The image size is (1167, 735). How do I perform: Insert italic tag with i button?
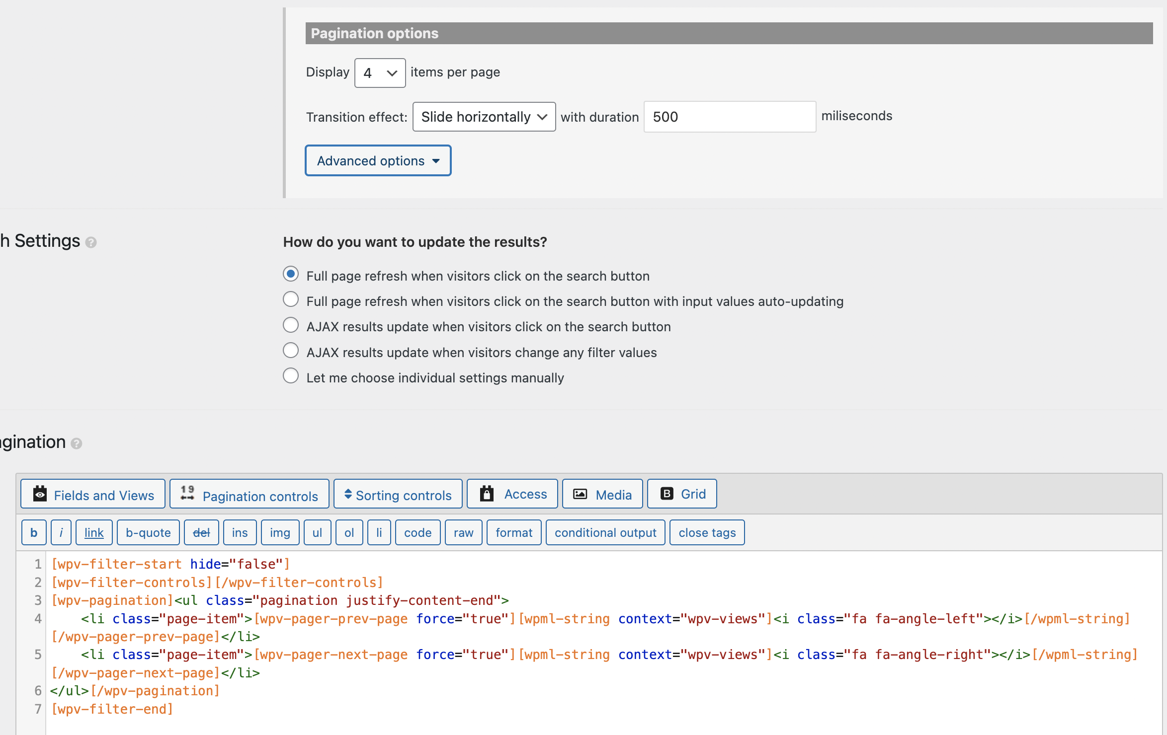pyautogui.click(x=61, y=532)
